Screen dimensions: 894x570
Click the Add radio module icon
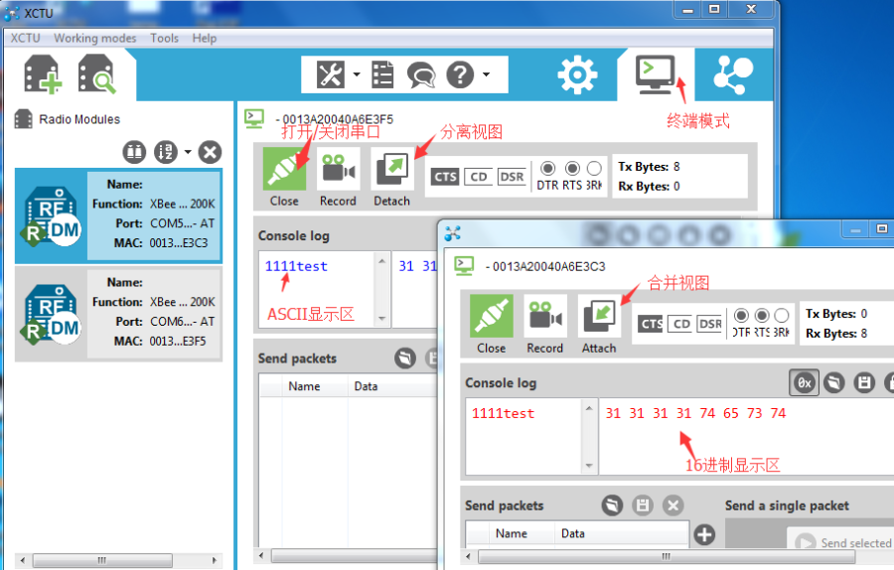pos(42,74)
